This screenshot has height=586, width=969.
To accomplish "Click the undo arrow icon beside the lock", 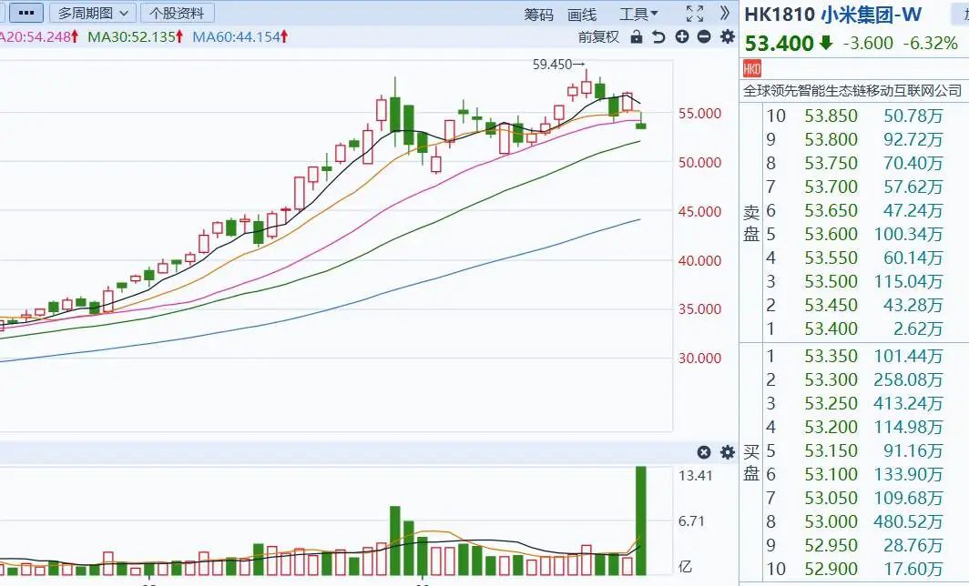I will (658, 36).
